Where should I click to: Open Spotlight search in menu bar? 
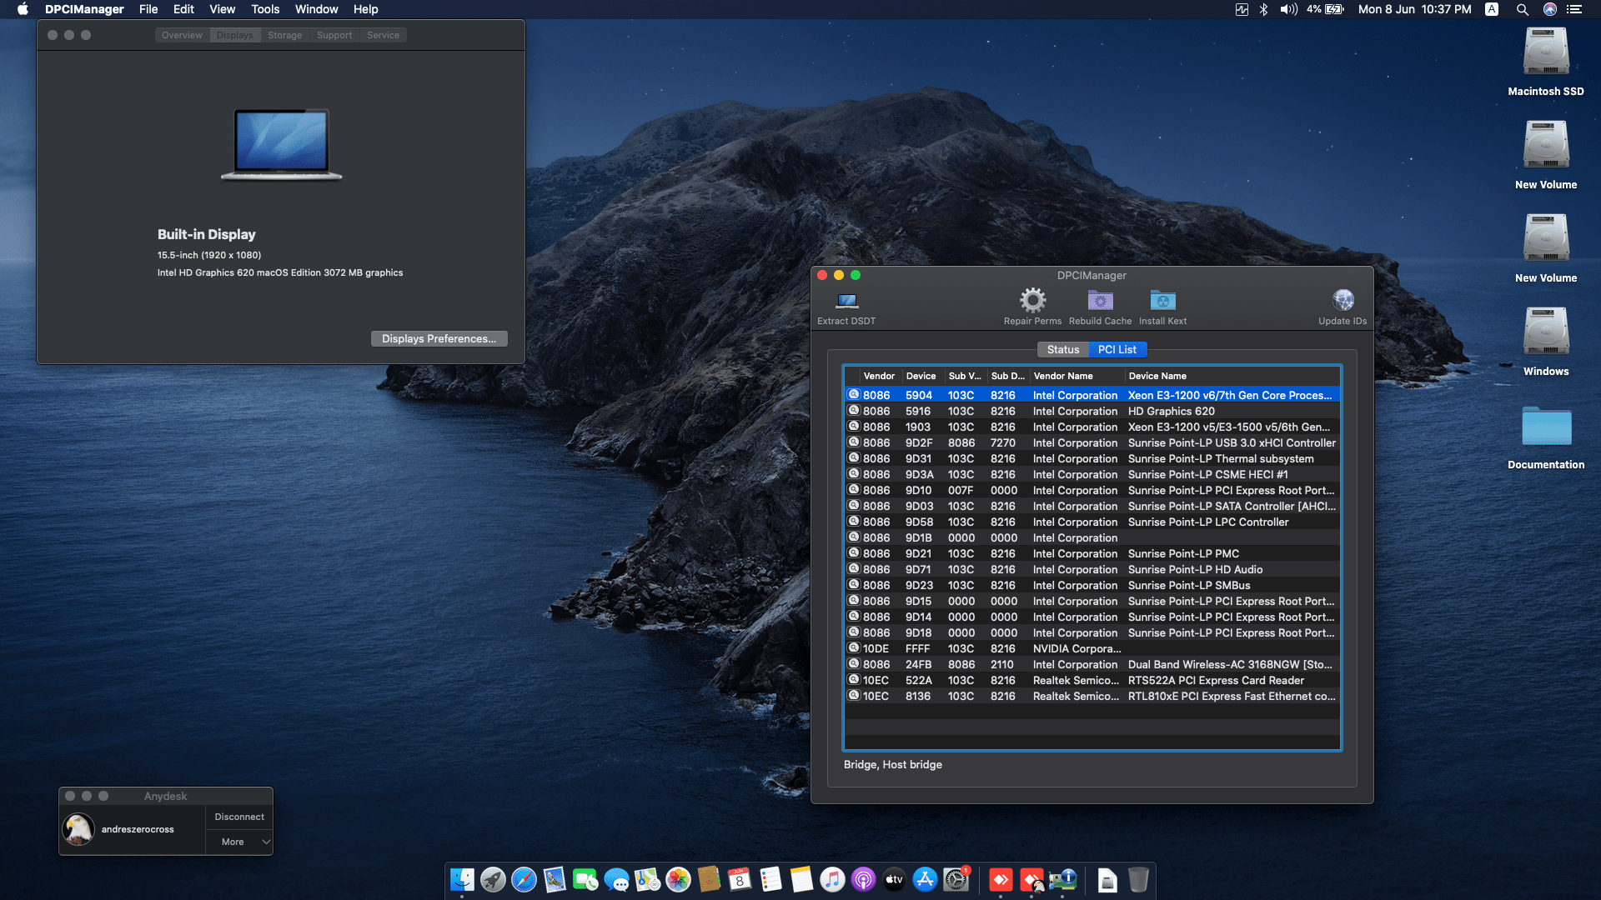[x=1522, y=9]
